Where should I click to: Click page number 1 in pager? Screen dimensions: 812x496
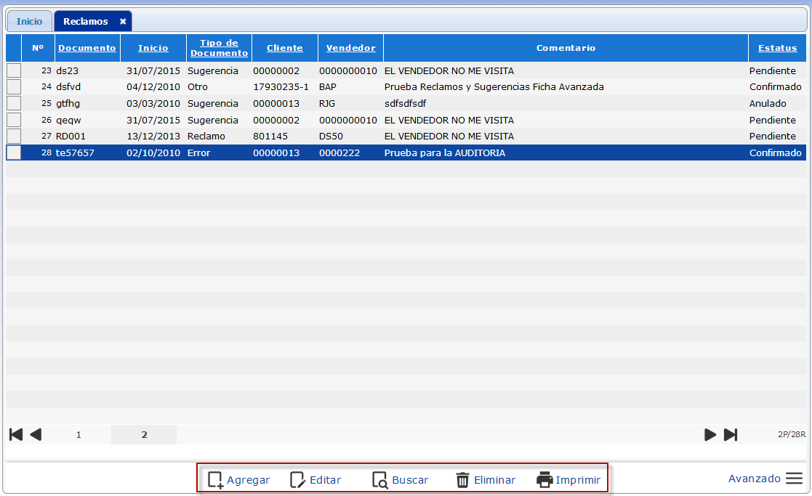pyautogui.click(x=79, y=434)
